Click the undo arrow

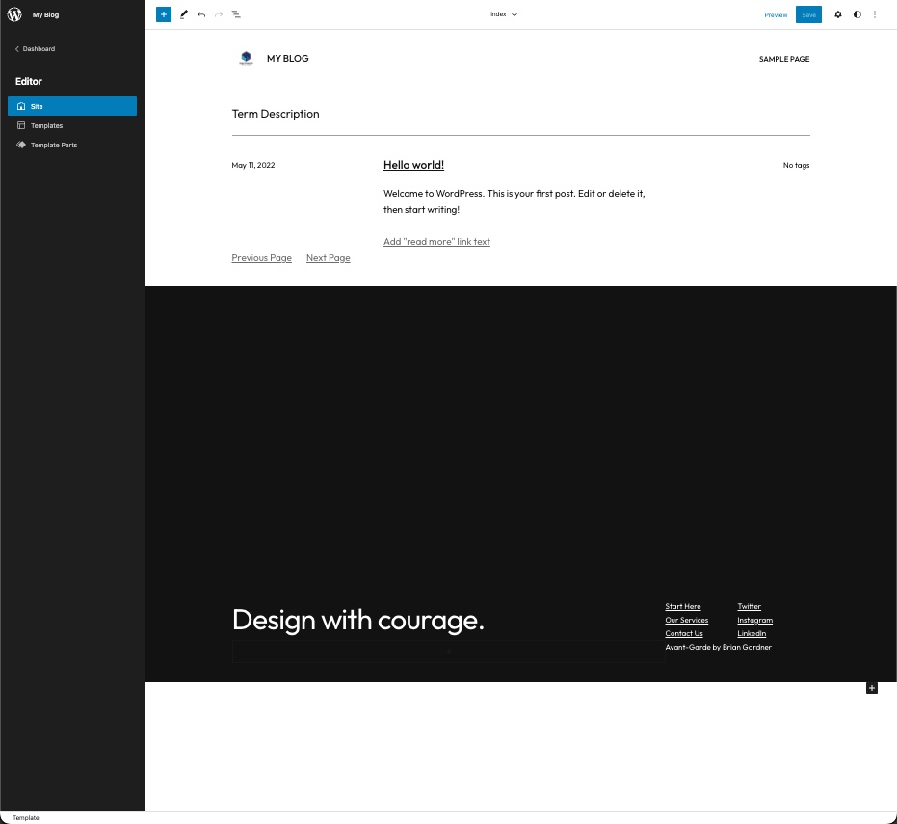coord(201,14)
